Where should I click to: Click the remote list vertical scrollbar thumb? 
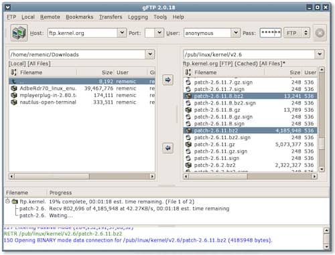point(322,144)
